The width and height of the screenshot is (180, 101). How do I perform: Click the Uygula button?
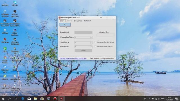(83, 50)
